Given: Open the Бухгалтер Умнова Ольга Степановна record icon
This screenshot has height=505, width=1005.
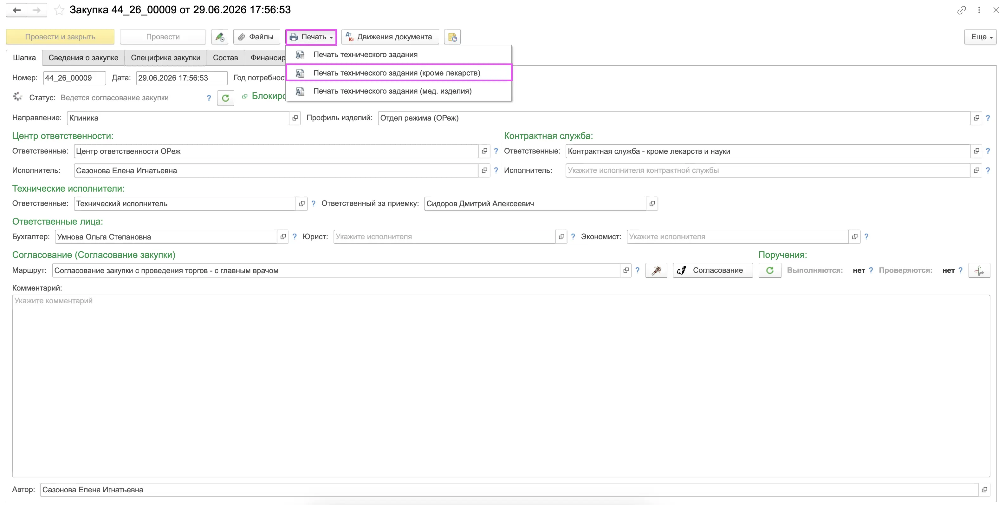Looking at the screenshot, I should pos(283,237).
